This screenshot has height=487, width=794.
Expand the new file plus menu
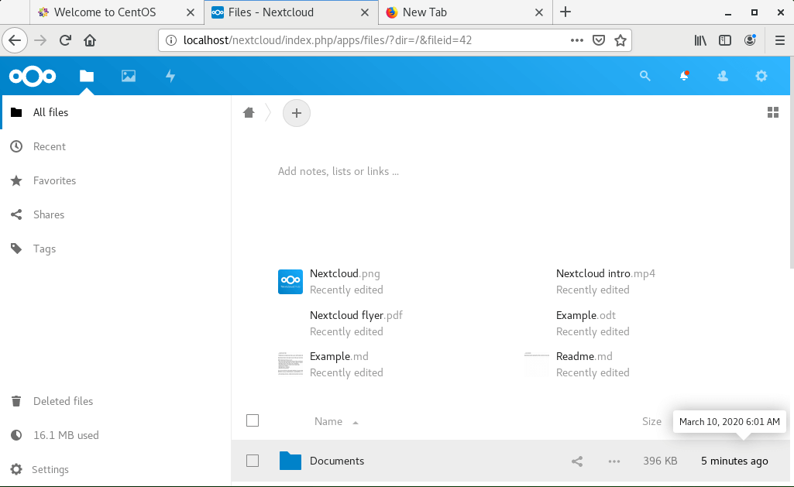[296, 113]
